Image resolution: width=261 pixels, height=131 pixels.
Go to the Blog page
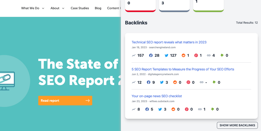(98, 8)
